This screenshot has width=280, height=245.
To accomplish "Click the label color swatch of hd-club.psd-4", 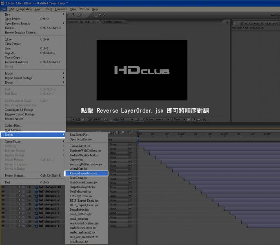I will [24, 213].
